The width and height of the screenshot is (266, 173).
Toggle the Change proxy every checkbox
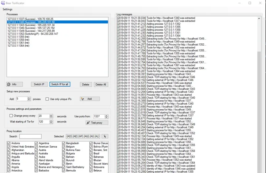(x=11, y=116)
